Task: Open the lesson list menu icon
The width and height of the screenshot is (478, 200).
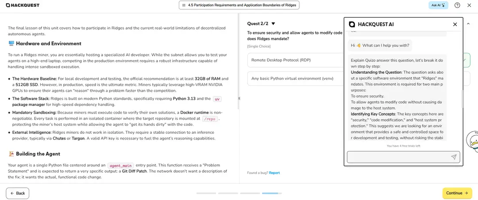Action: (x=184, y=5)
